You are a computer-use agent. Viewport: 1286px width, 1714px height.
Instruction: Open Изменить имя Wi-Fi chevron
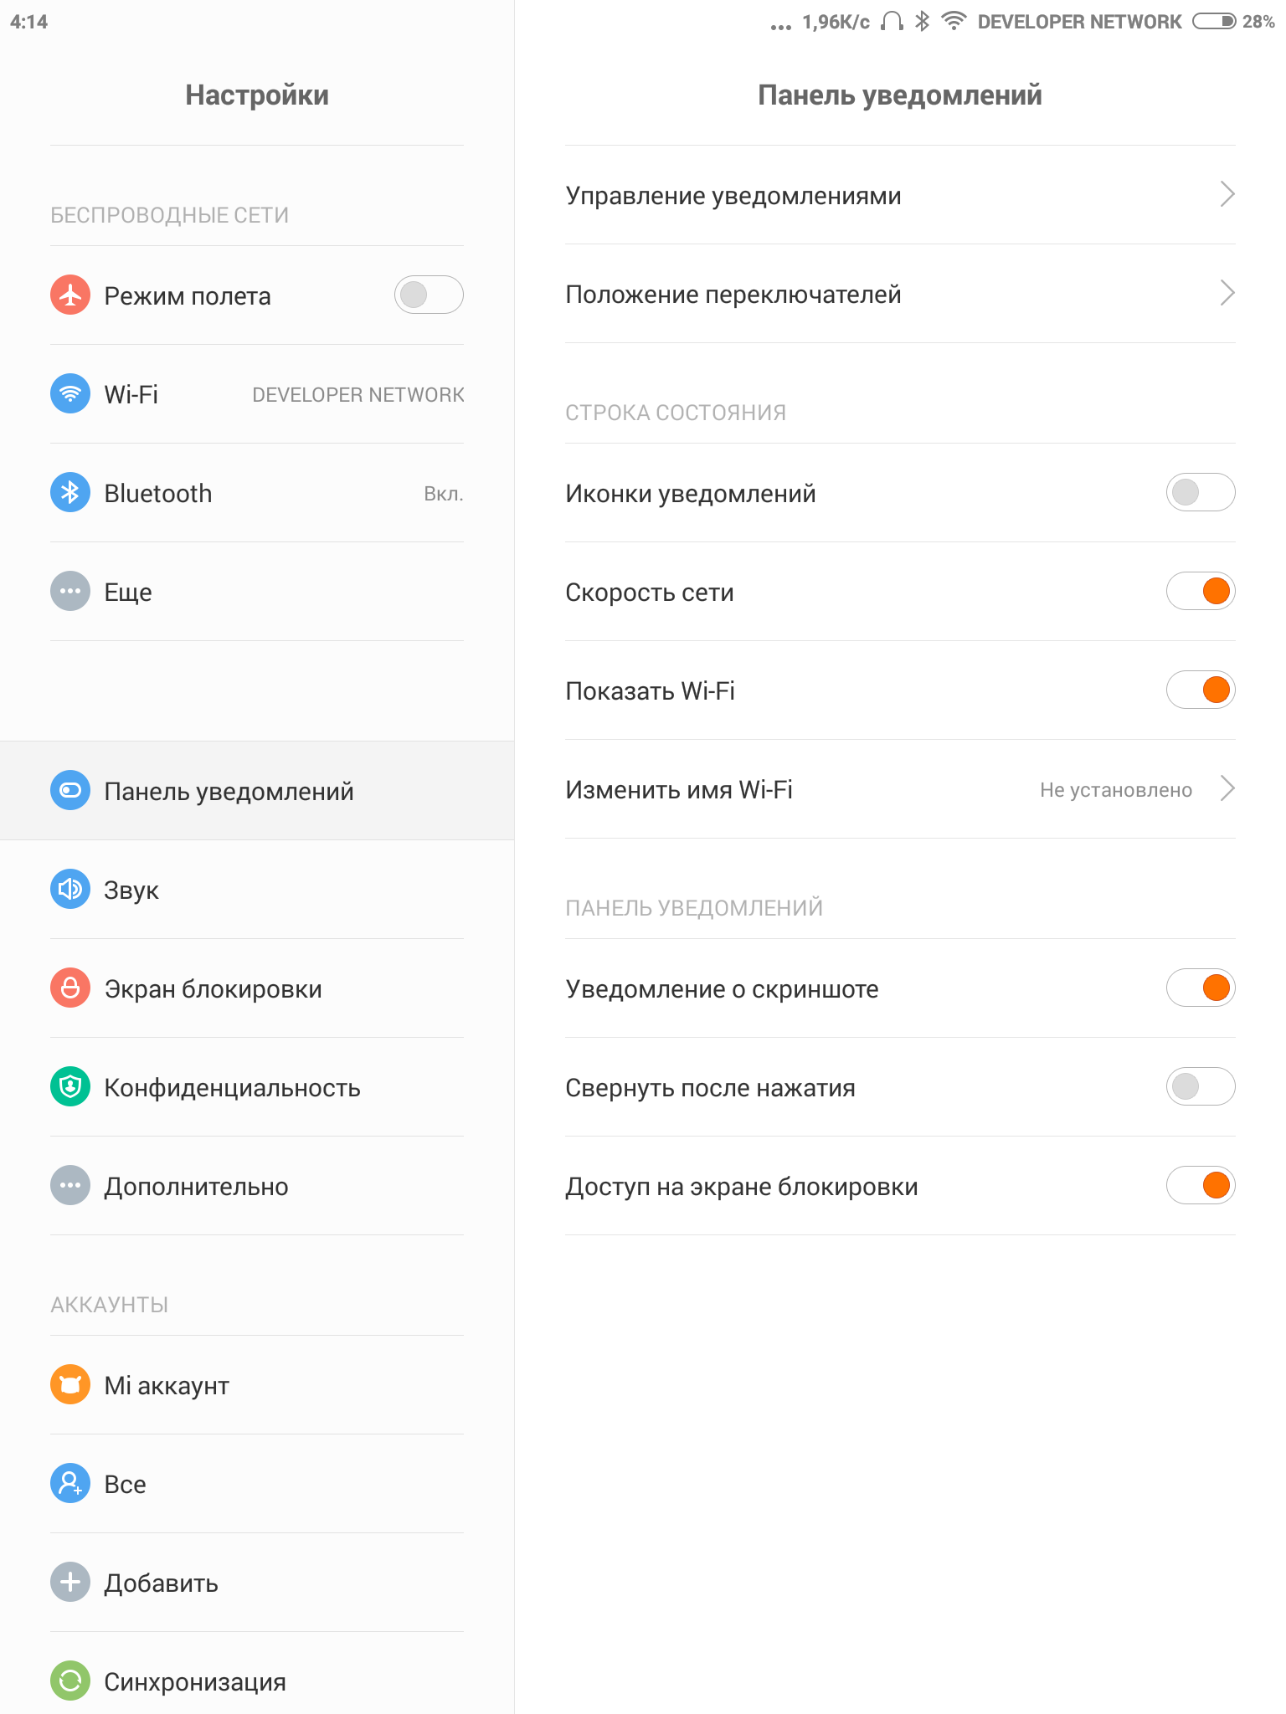pyautogui.click(x=1227, y=788)
